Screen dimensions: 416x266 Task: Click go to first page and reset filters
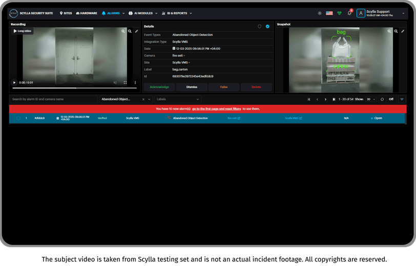217,109
